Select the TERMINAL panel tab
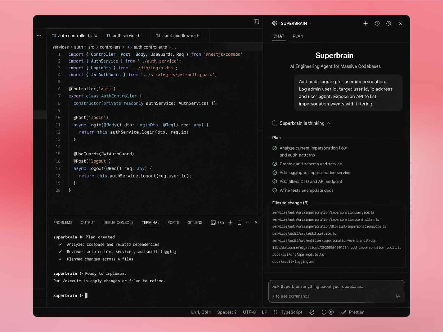Image resolution: width=443 pixels, height=332 pixels. pos(150,222)
